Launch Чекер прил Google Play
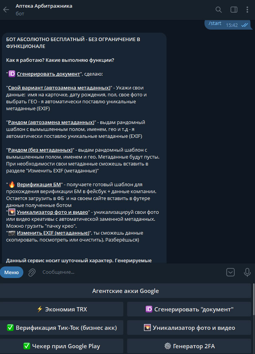 [x=61, y=346]
